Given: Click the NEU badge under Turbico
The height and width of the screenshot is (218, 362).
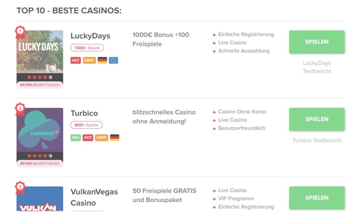Looking at the screenshot, I should coord(76,138).
